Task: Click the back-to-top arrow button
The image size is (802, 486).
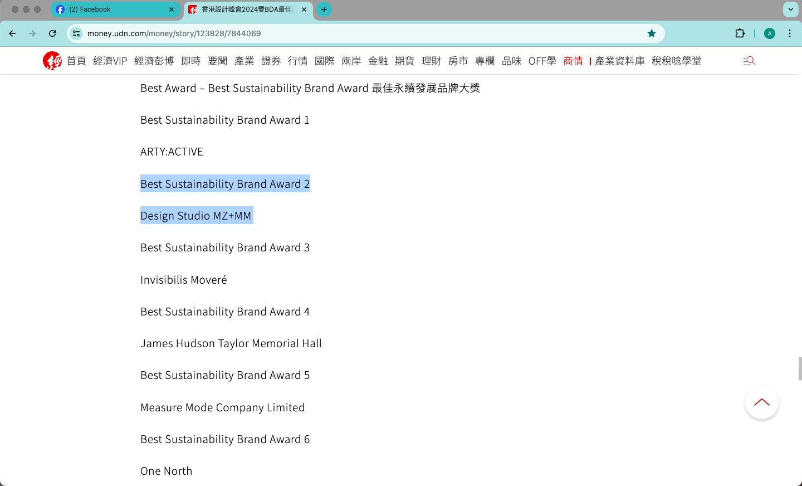Action: click(762, 402)
